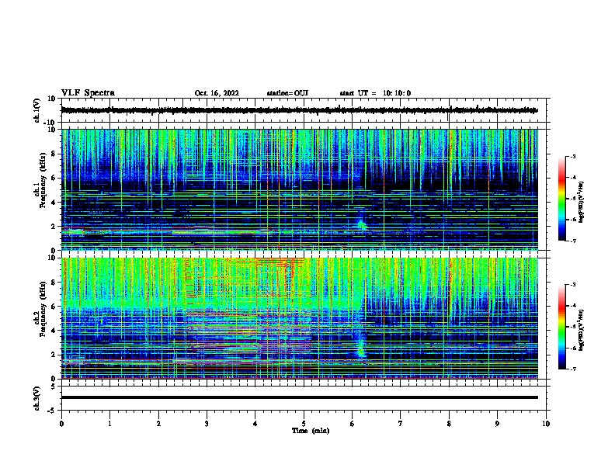Click the 2 kHz burst near minute 6 in ch.2 spectrogram
The width and height of the screenshot is (615, 475).
tap(361, 352)
